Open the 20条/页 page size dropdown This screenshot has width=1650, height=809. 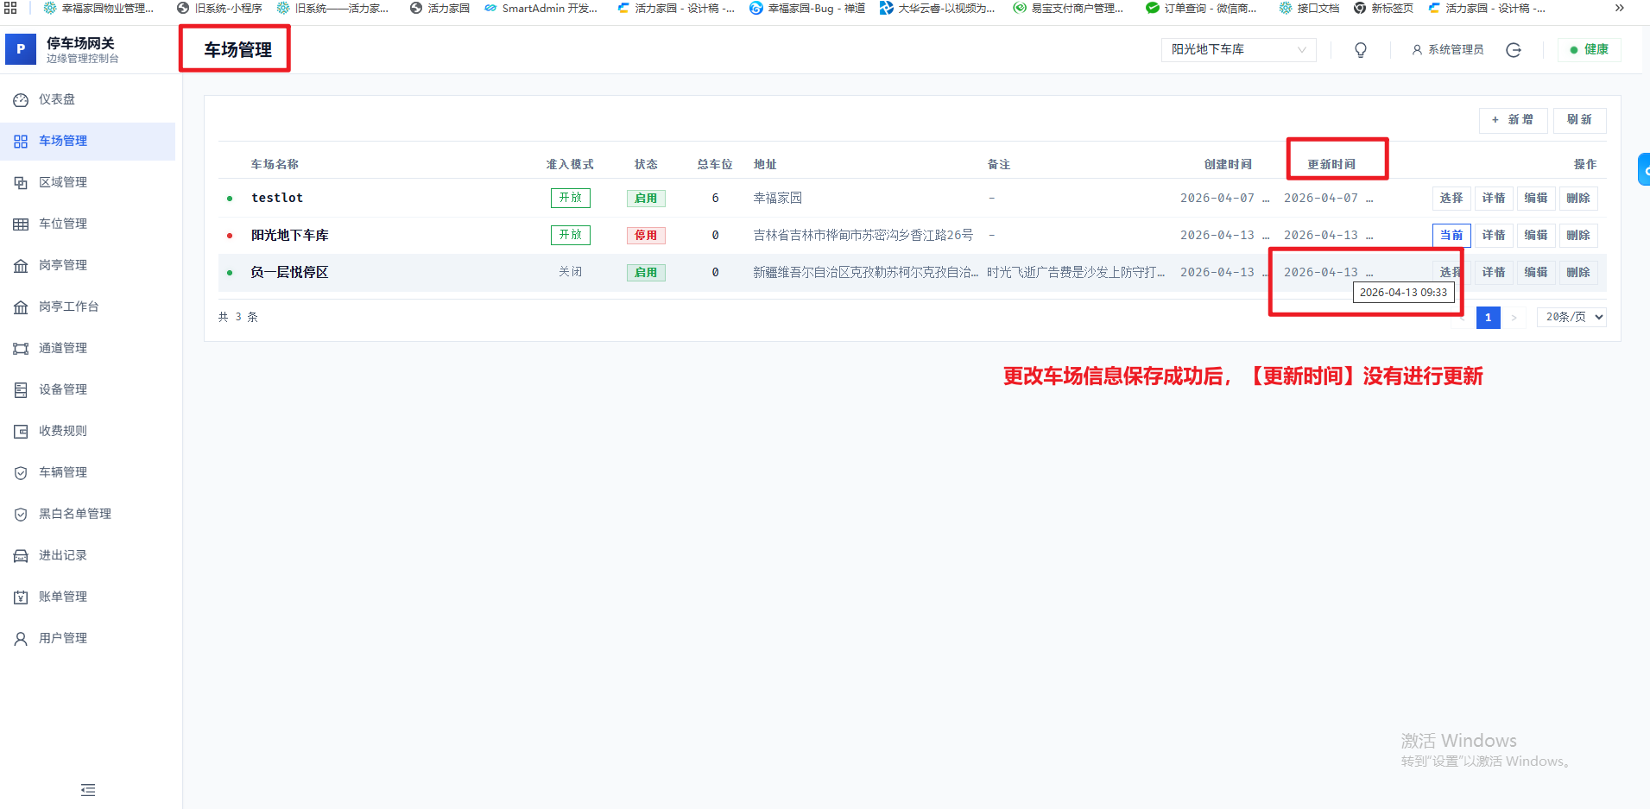pos(1571,318)
